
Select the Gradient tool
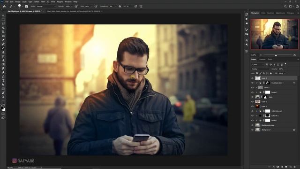point(3,64)
